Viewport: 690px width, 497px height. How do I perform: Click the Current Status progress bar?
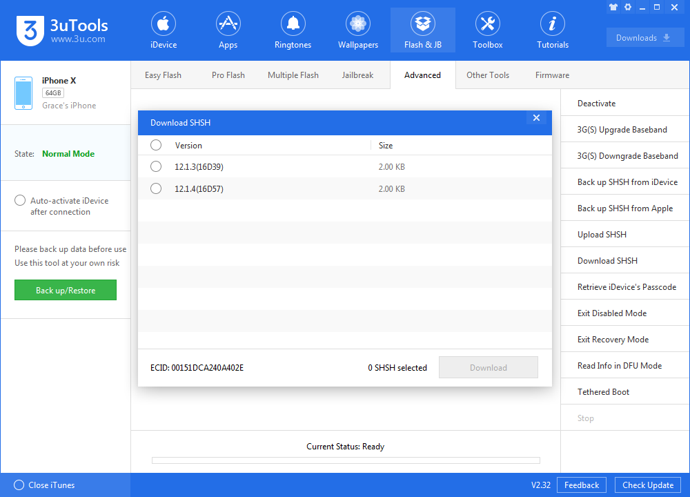[346, 460]
